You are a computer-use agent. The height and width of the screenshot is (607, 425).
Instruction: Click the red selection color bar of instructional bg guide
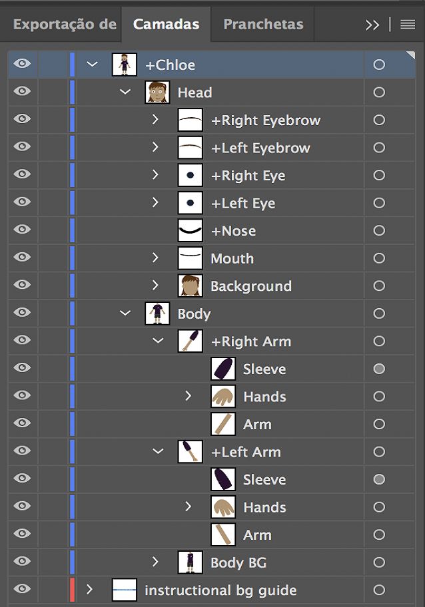pyautogui.click(x=72, y=590)
